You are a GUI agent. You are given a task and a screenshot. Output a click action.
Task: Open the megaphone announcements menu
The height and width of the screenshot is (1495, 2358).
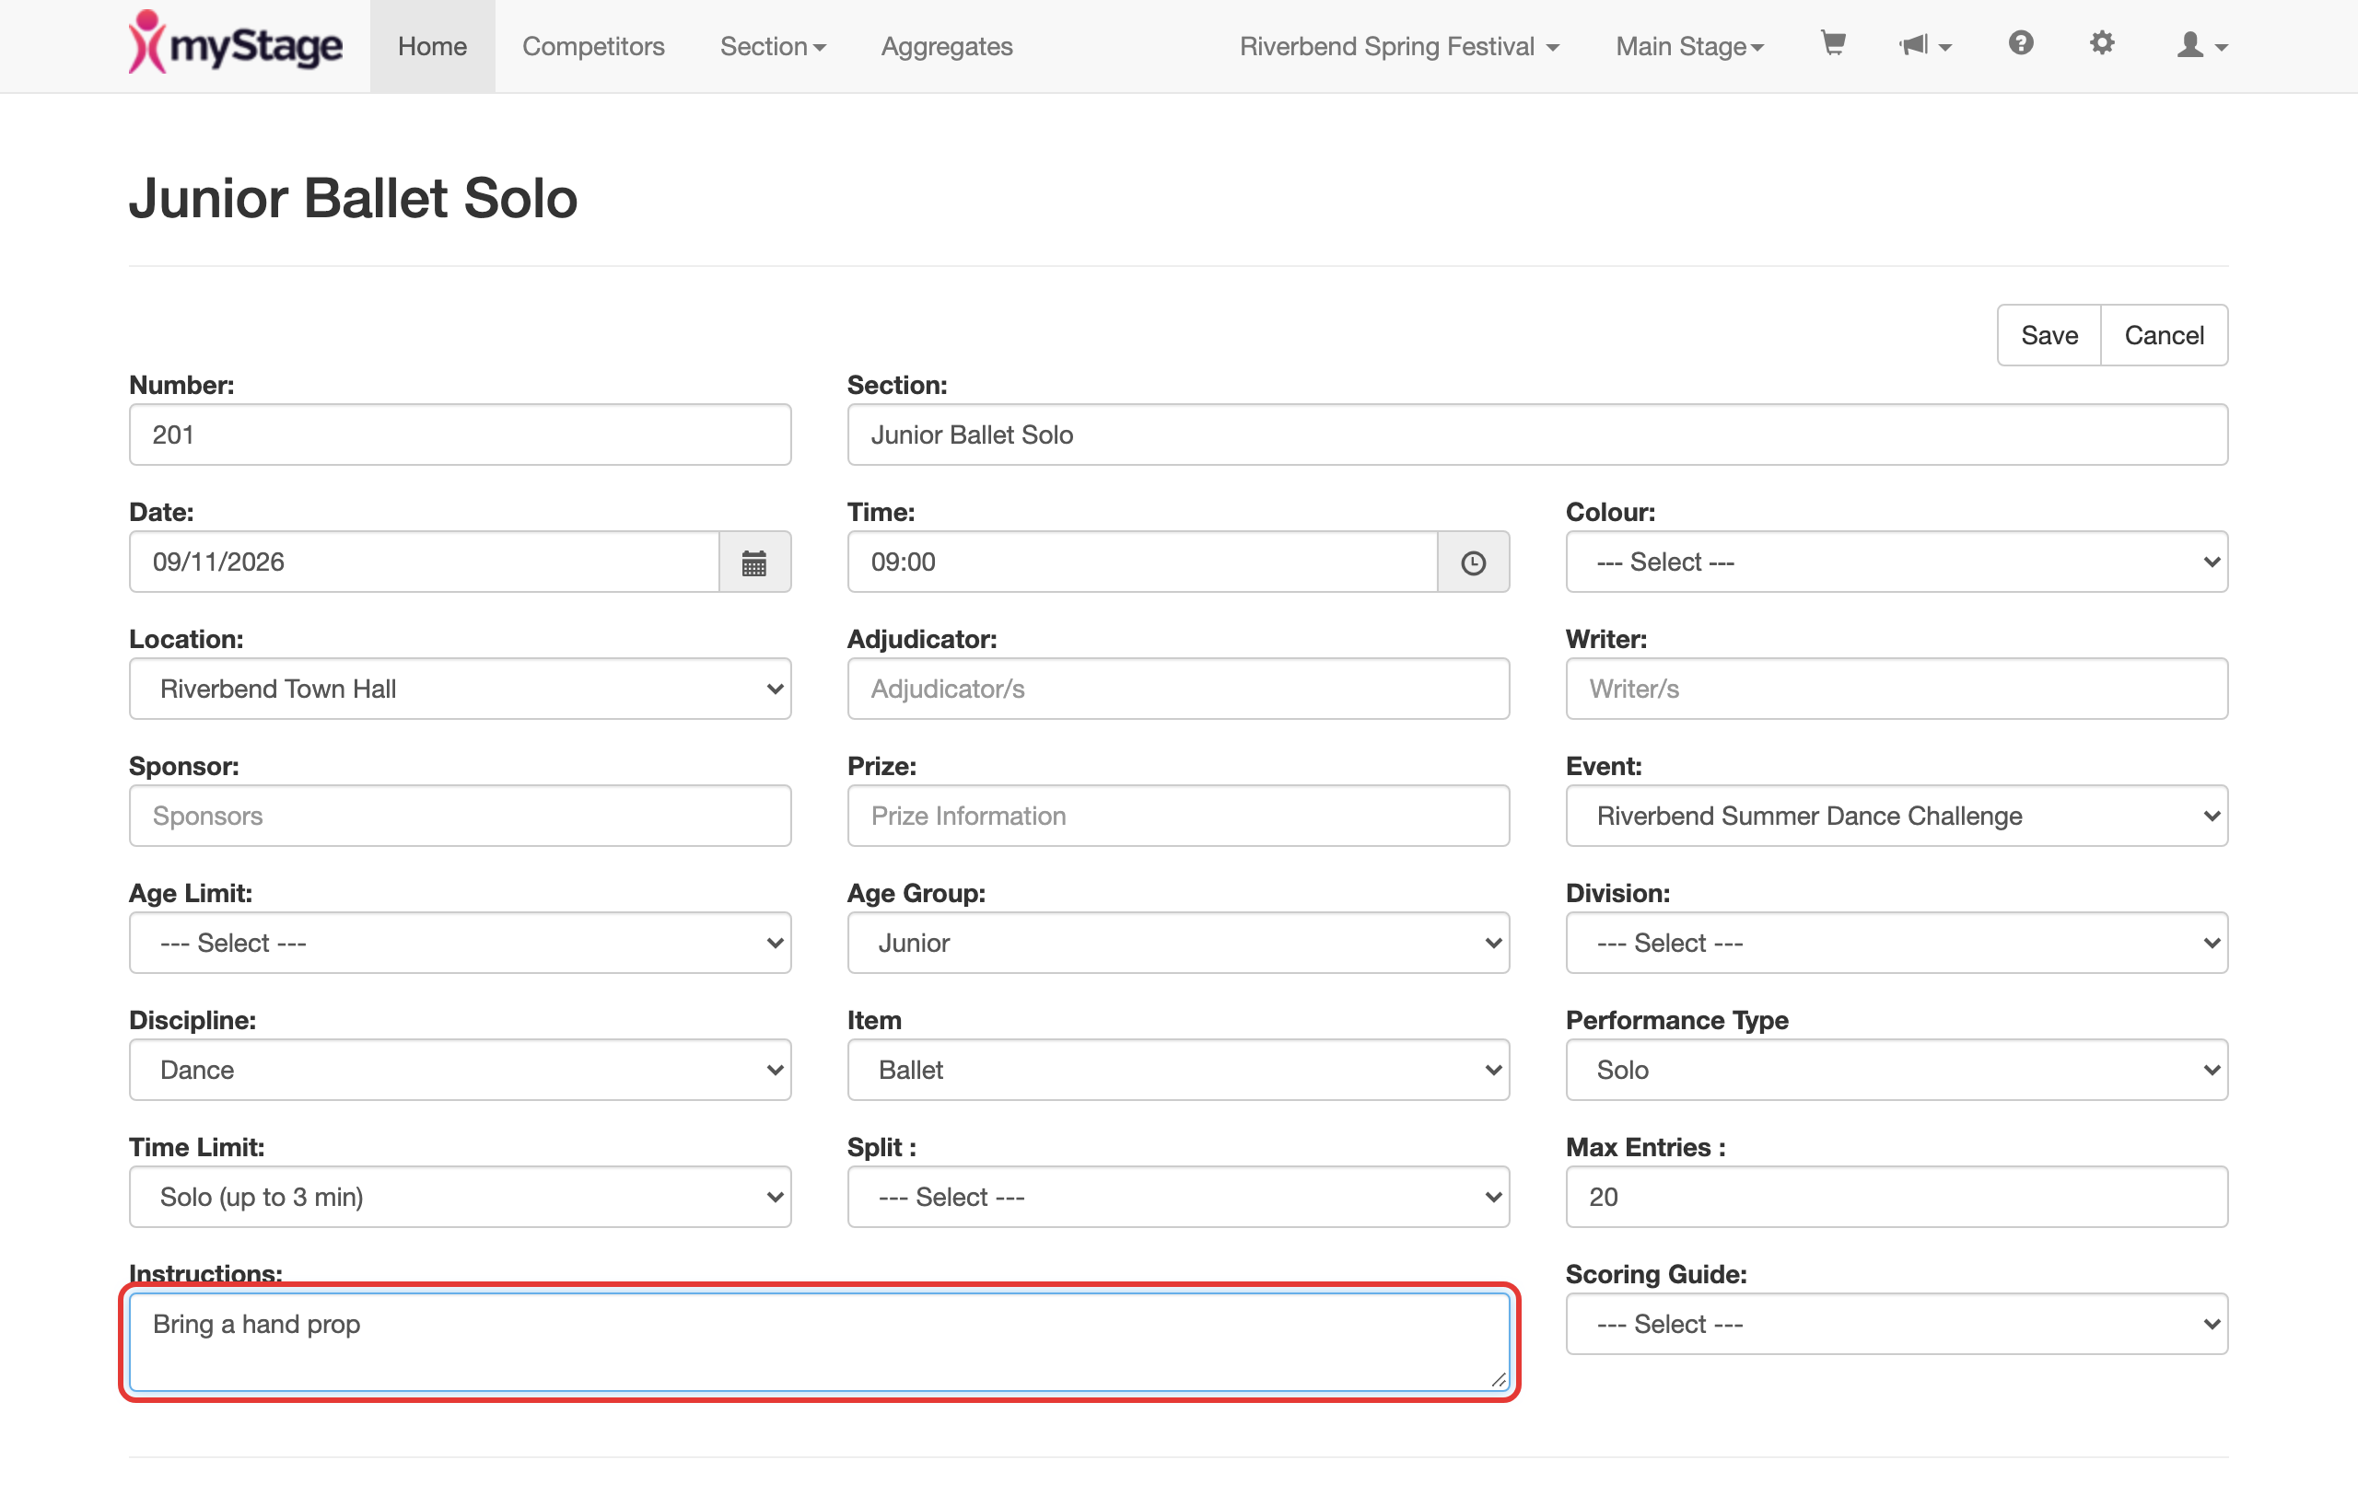[x=1924, y=45]
